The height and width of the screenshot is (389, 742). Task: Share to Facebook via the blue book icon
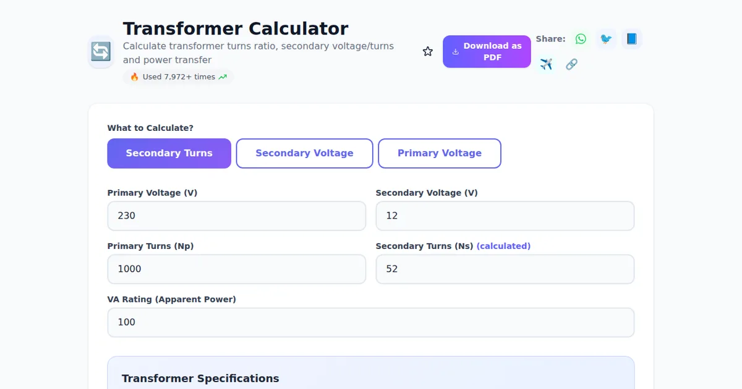pos(631,38)
